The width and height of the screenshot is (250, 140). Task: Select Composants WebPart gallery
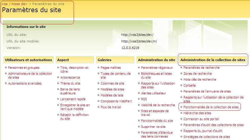116,101
